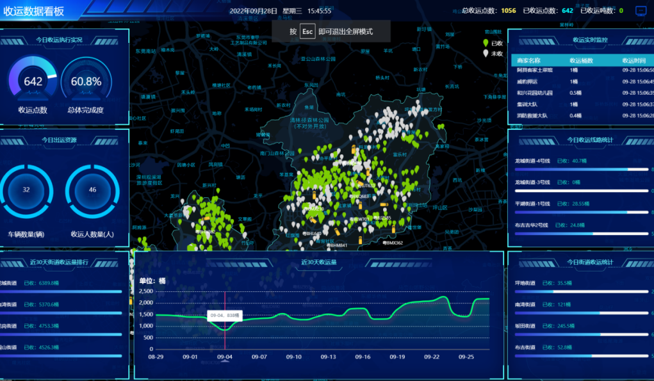Click 南湾街道 已收 121桶 entry
This screenshot has height=381, width=654.
pos(543,305)
